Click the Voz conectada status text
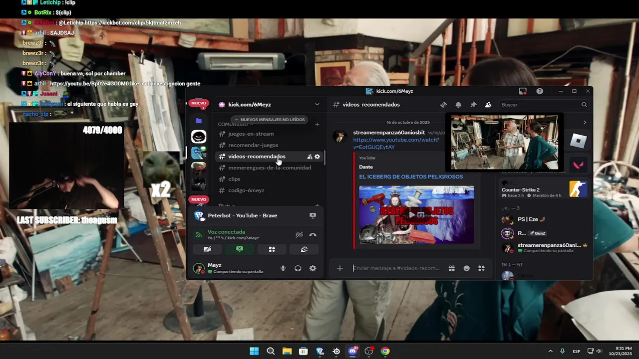Image resolution: width=639 pixels, height=359 pixels. pos(226,232)
